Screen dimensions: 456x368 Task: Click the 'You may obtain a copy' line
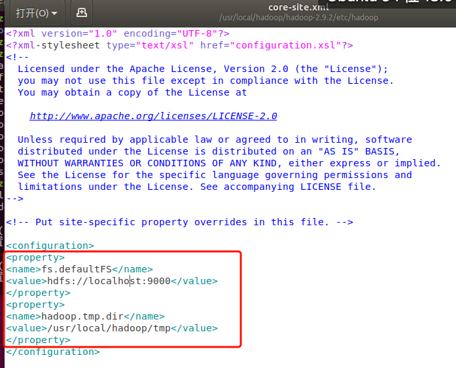click(x=132, y=92)
